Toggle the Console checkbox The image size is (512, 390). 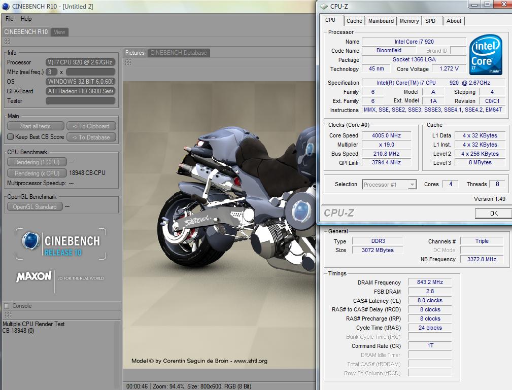[7, 306]
